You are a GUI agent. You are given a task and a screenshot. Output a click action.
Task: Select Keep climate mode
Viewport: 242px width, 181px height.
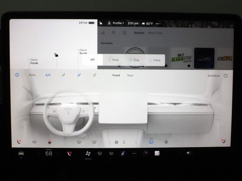[x=113, y=60]
